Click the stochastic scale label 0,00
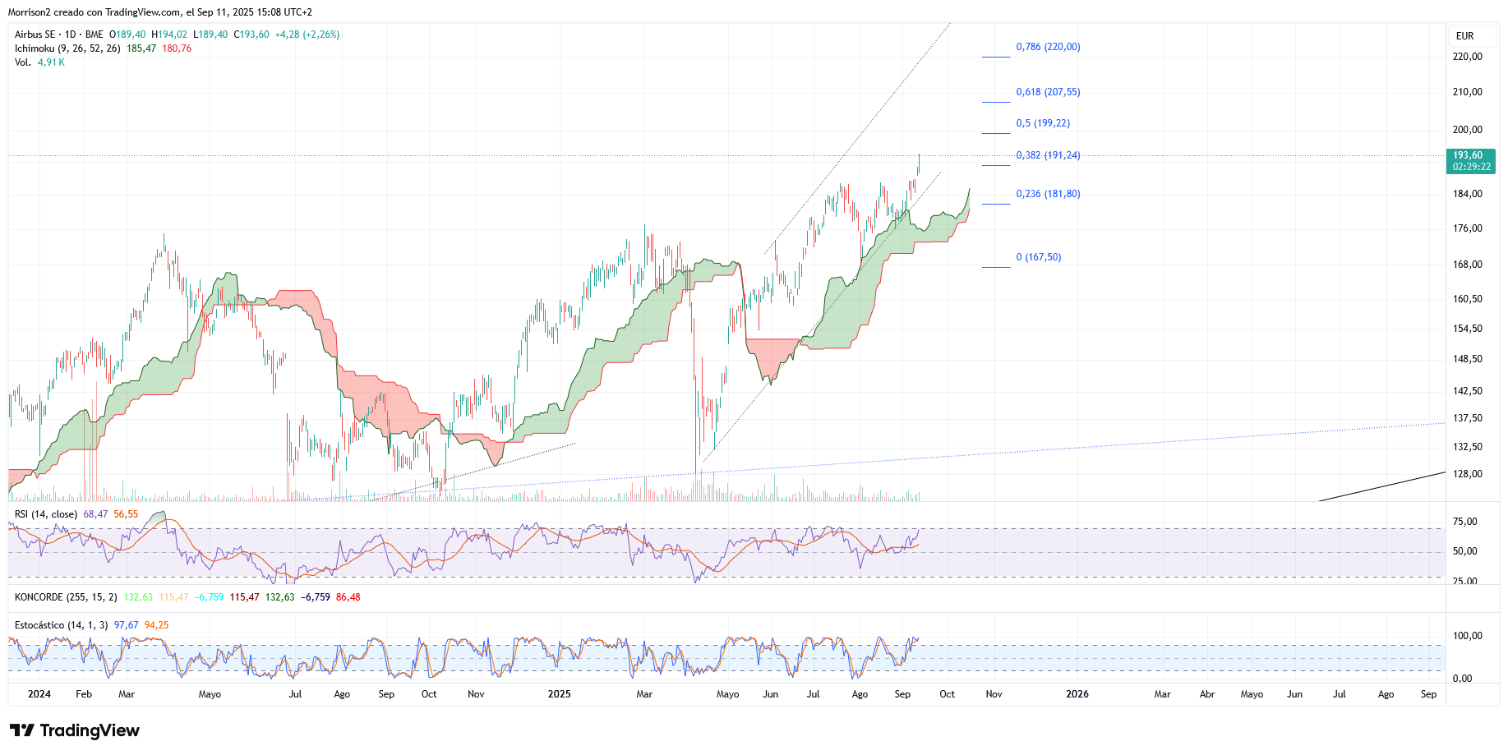 point(1463,679)
